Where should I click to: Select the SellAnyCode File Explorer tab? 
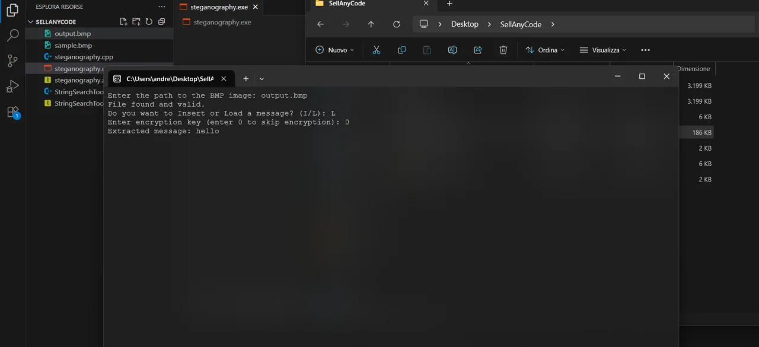[347, 4]
